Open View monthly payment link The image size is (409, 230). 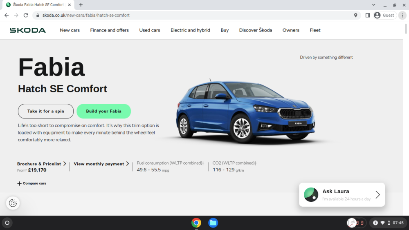coord(101,164)
